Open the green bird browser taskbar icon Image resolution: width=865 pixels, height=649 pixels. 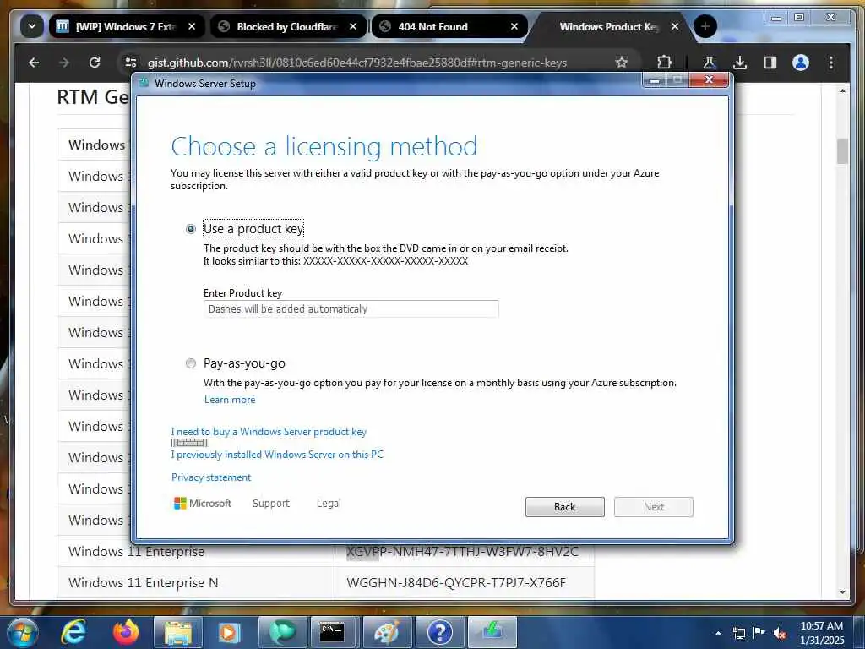tap(282, 632)
